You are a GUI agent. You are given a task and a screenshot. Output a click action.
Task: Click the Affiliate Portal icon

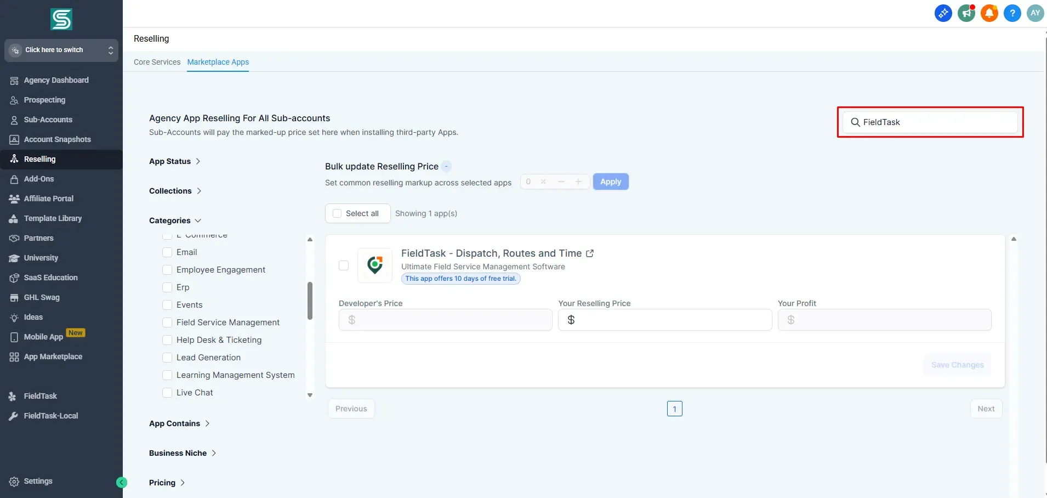[x=14, y=199]
